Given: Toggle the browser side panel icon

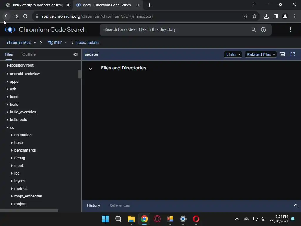Looking at the screenshot, I should point(275,16).
